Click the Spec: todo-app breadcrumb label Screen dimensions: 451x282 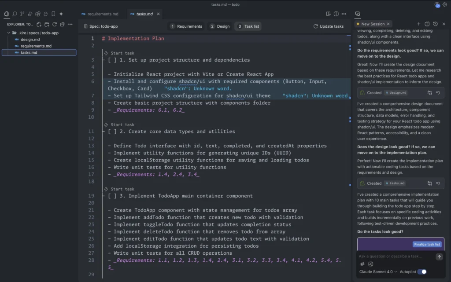pyautogui.click(x=101, y=26)
